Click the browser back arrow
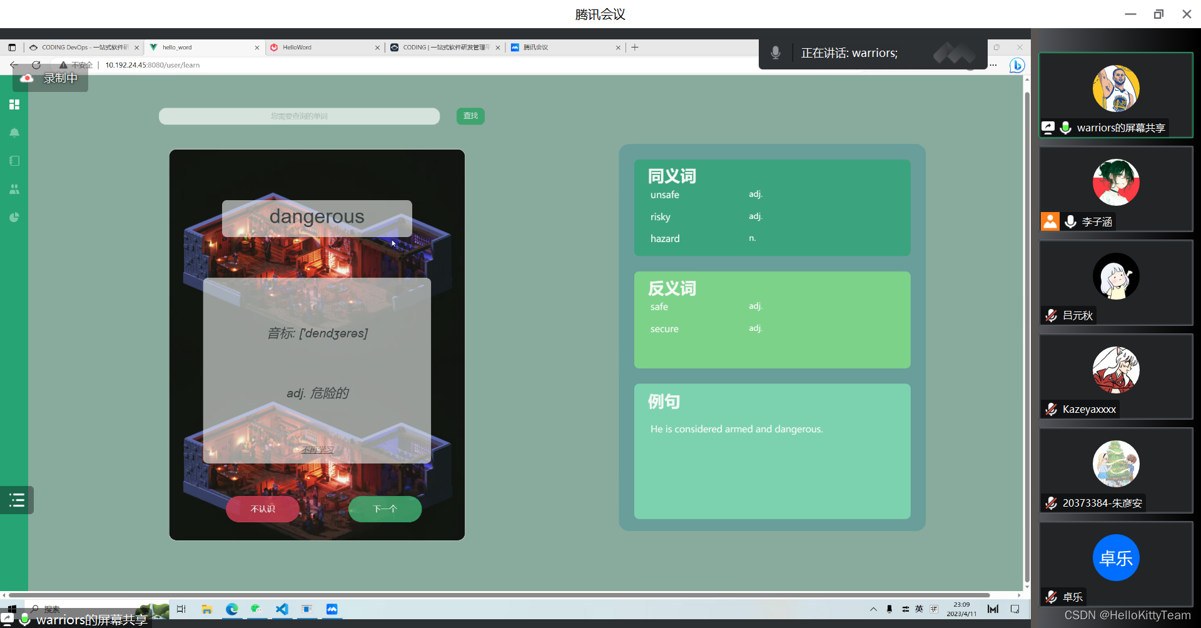This screenshot has height=628, width=1201. tap(14, 65)
